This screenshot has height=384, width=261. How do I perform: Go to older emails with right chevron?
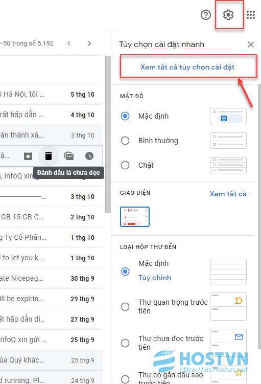tap(89, 43)
